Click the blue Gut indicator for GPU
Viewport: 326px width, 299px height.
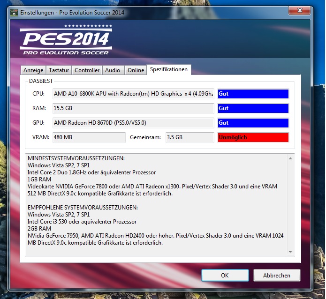pyautogui.click(x=253, y=123)
